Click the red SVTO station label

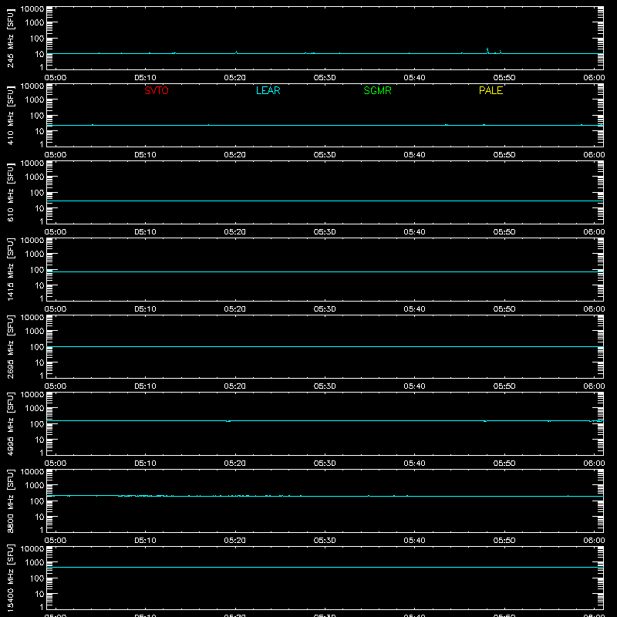pos(157,90)
